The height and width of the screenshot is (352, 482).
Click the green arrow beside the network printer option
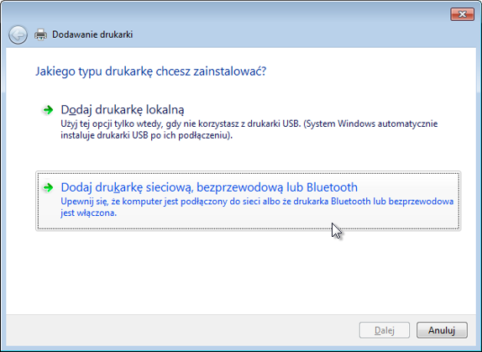[48, 187]
